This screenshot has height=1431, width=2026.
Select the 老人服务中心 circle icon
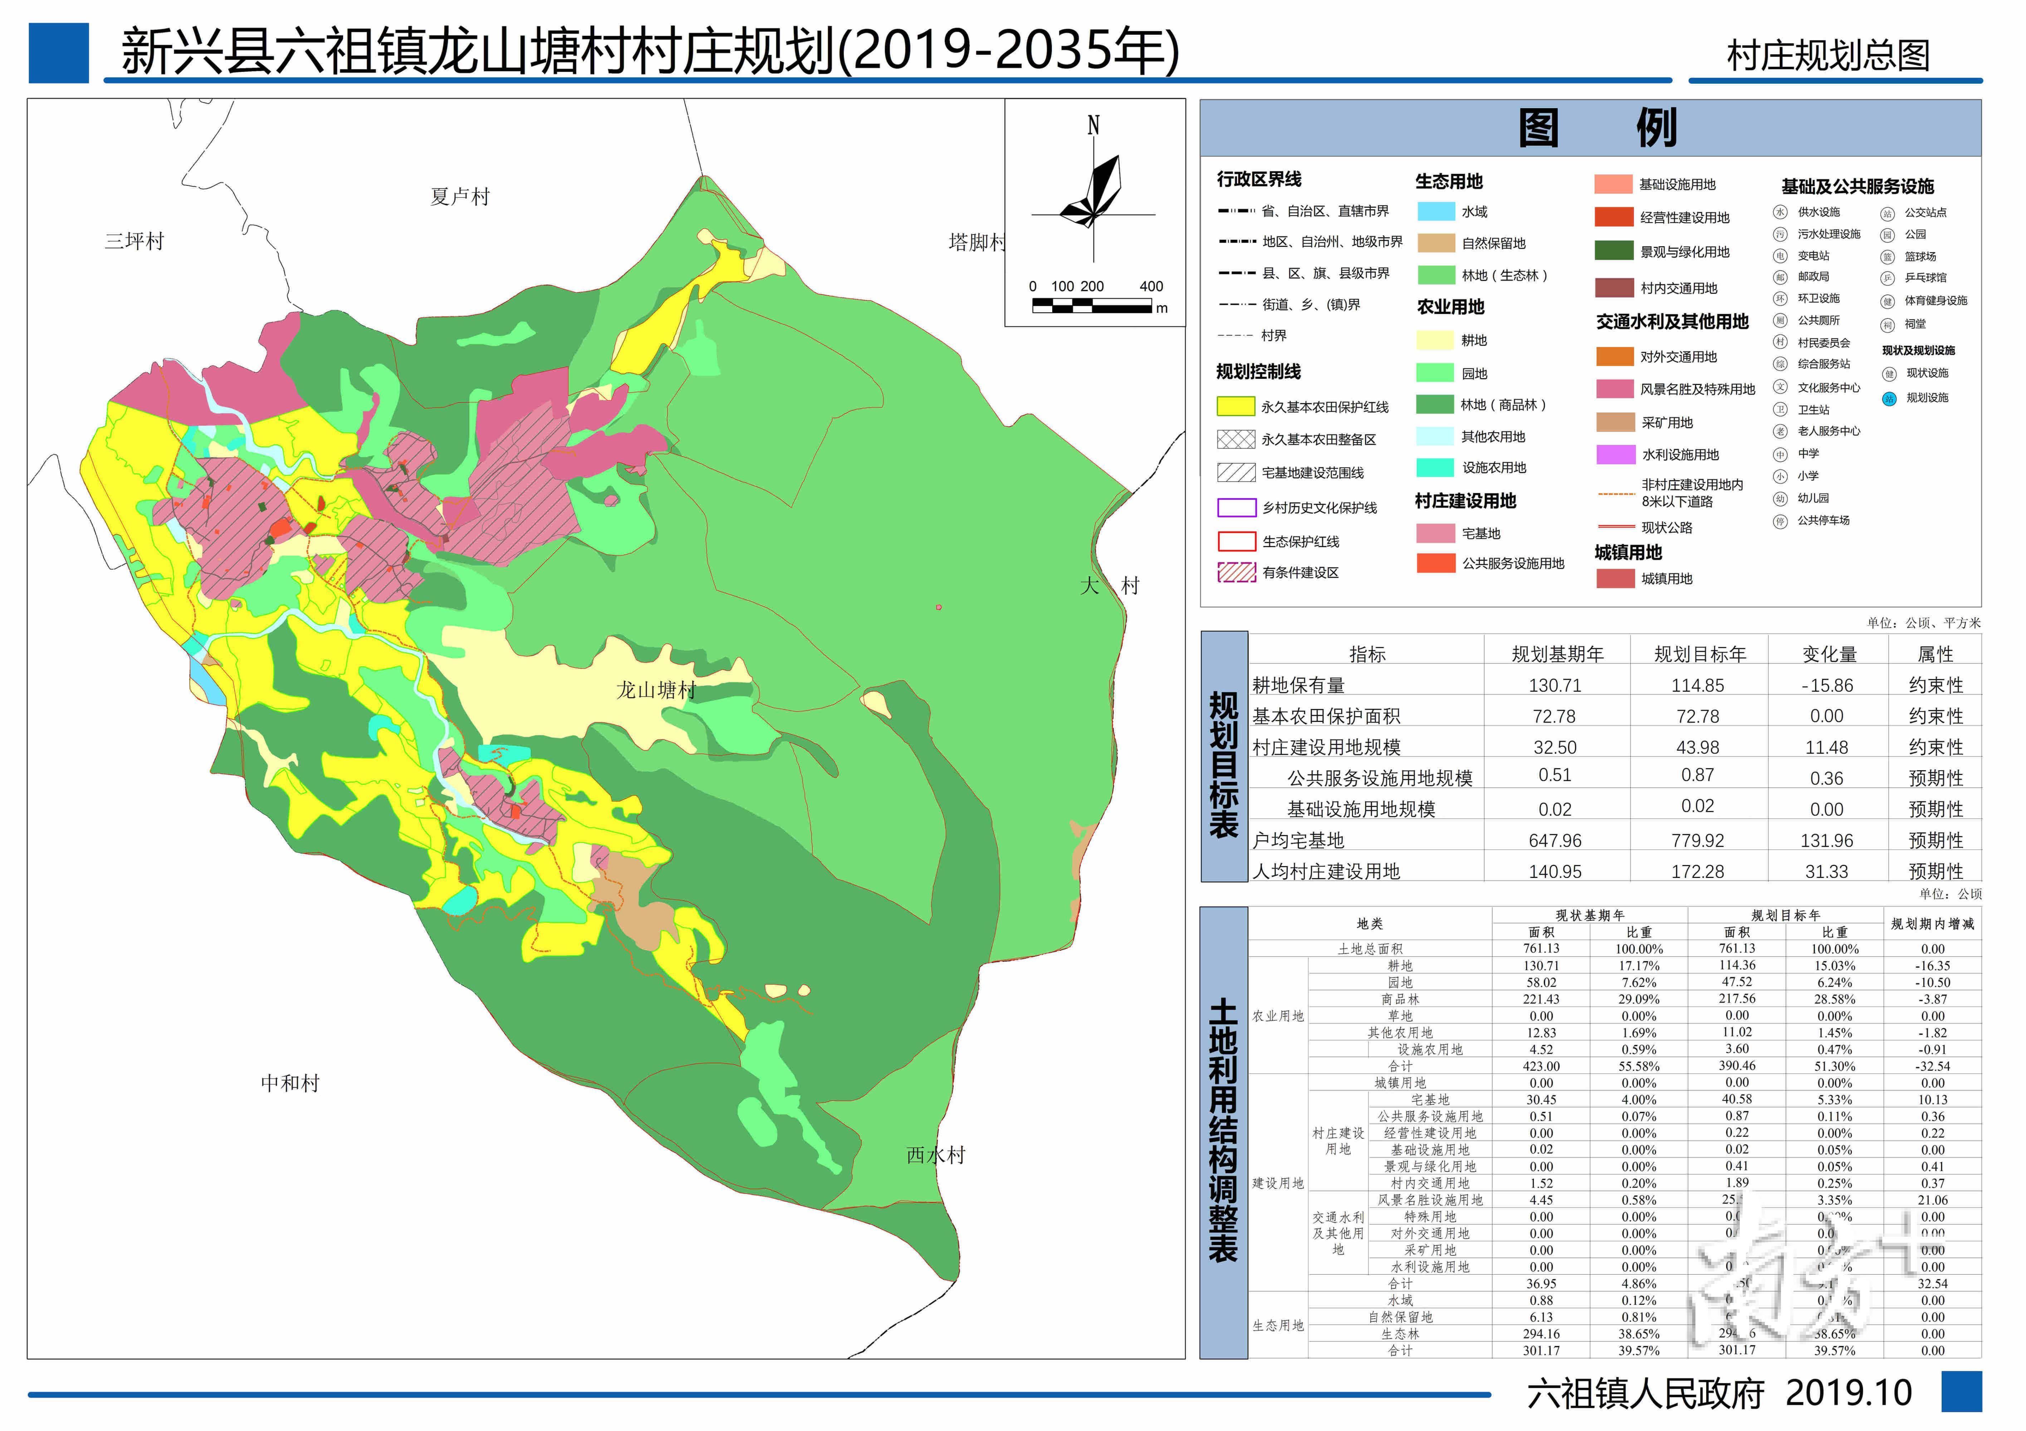tap(1781, 431)
